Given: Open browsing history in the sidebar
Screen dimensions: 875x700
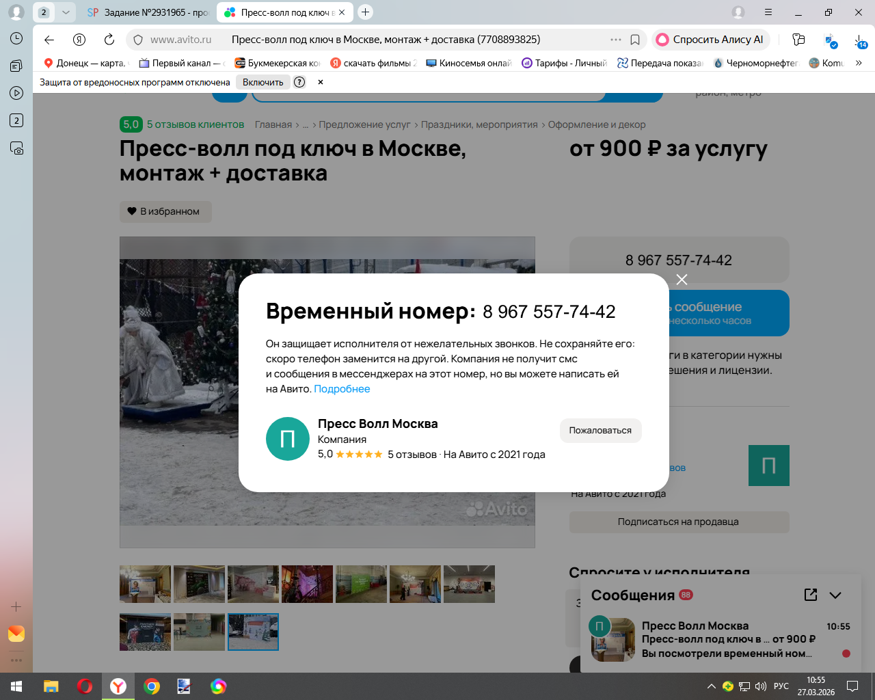Looking at the screenshot, I should 16,38.
